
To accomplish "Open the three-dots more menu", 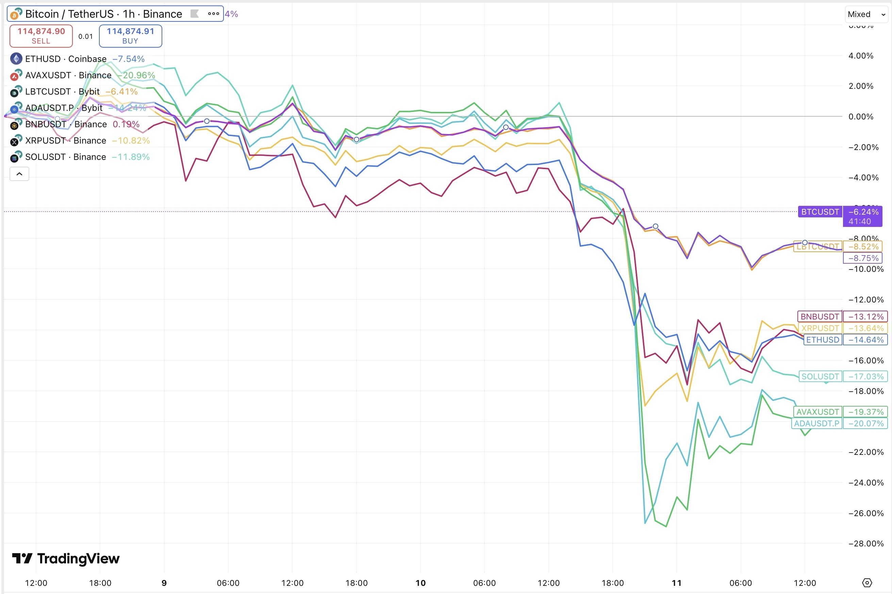I will point(213,14).
